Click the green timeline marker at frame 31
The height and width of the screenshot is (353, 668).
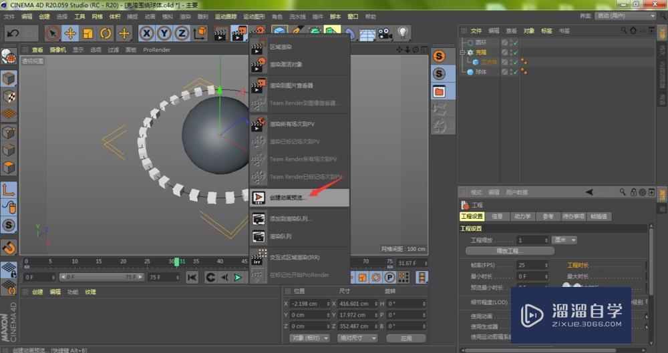(177, 262)
